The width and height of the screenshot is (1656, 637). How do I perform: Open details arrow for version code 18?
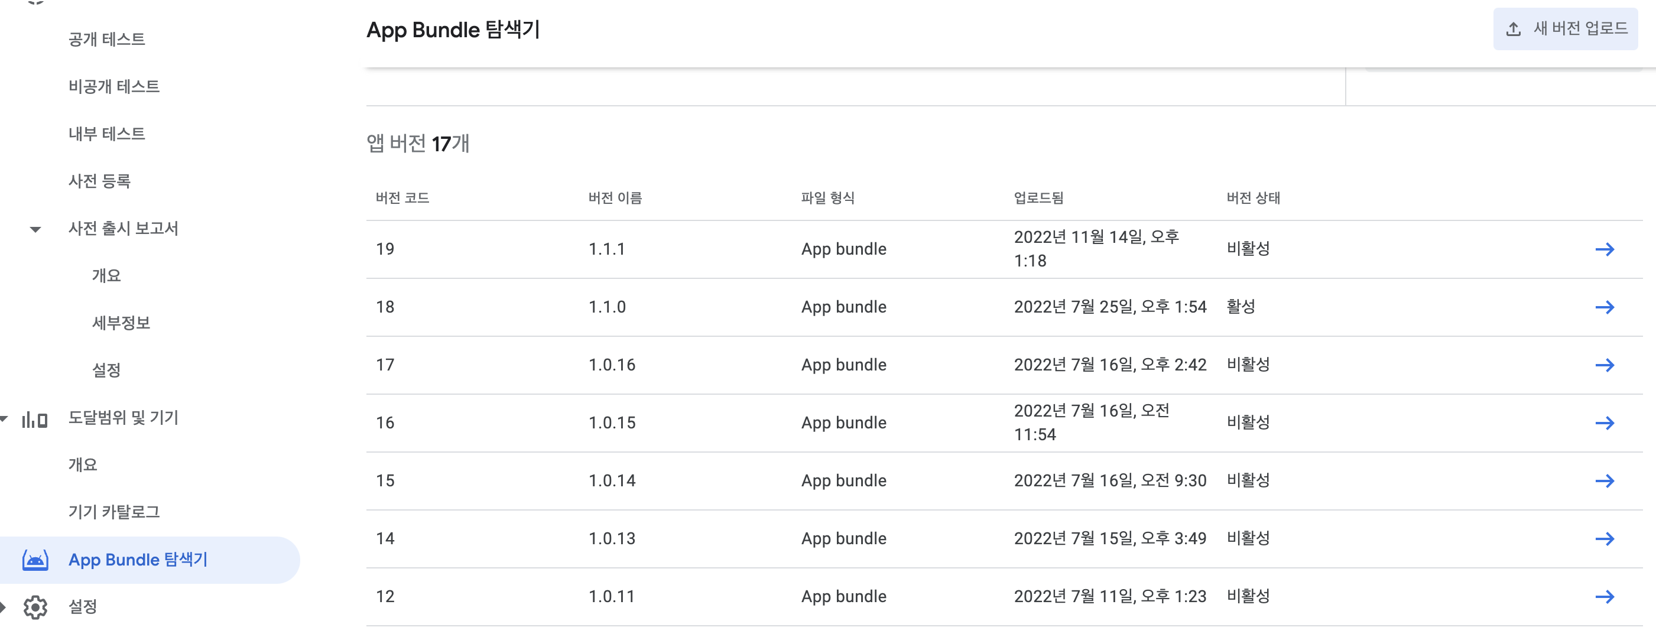coord(1605,307)
